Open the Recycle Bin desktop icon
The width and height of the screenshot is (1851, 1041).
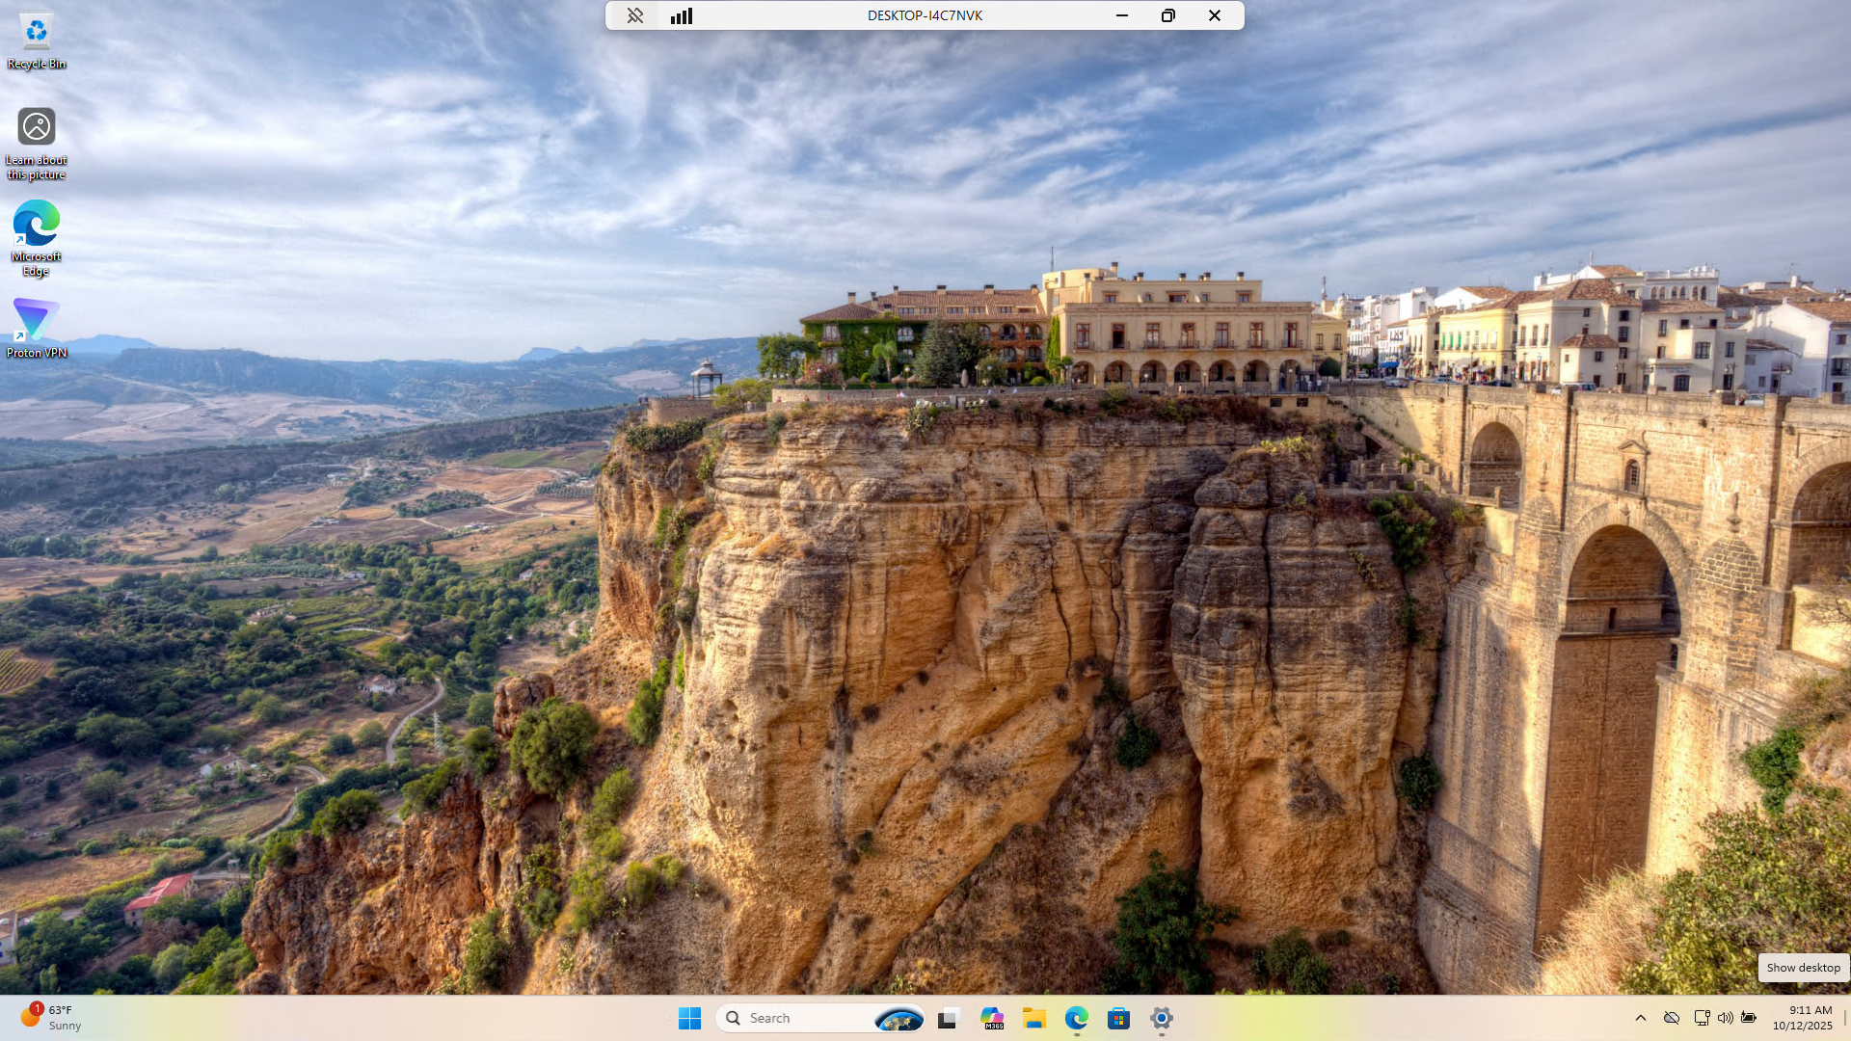(x=37, y=34)
